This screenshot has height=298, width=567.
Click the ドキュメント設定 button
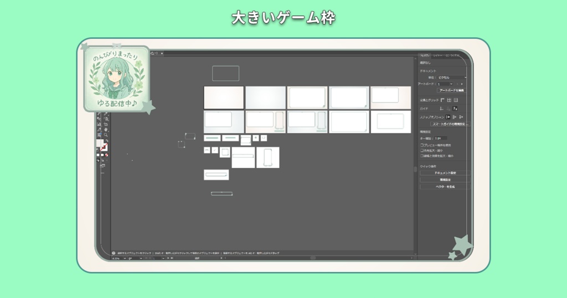pyautogui.click(x=445, y=173)
